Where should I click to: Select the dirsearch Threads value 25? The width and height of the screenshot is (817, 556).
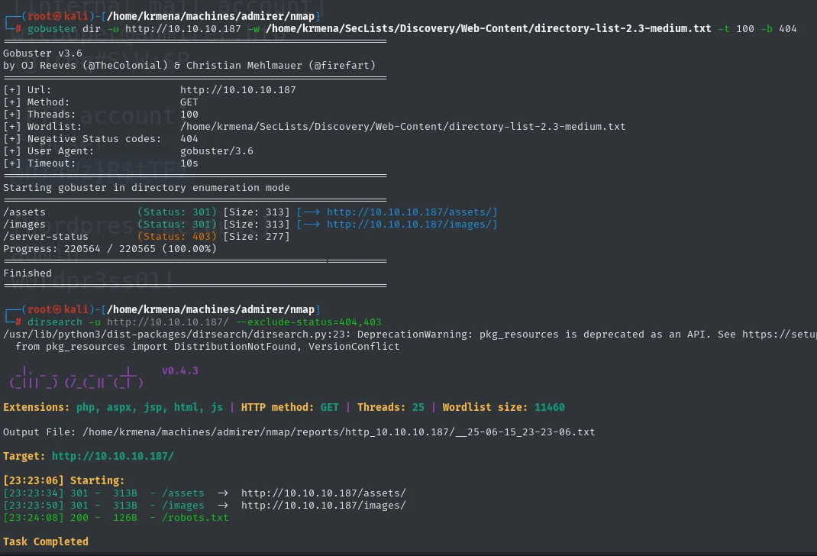coord(418,407)
